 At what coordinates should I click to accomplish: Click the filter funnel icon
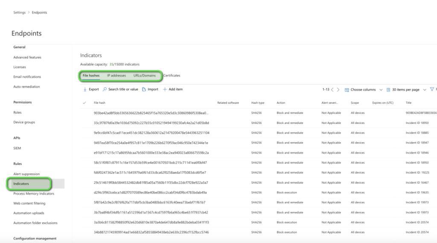[x=432, y=90]
